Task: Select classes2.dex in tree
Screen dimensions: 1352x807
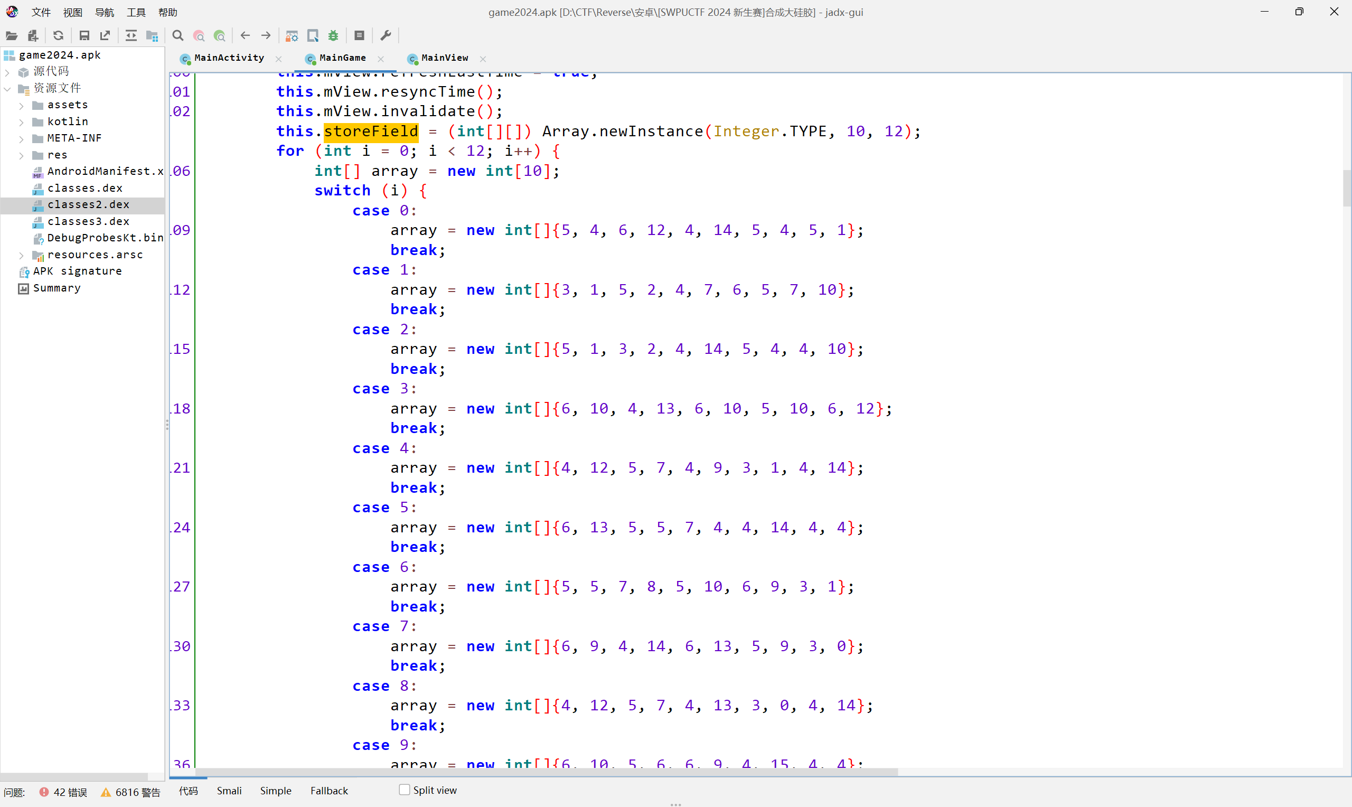Action: 88,204
